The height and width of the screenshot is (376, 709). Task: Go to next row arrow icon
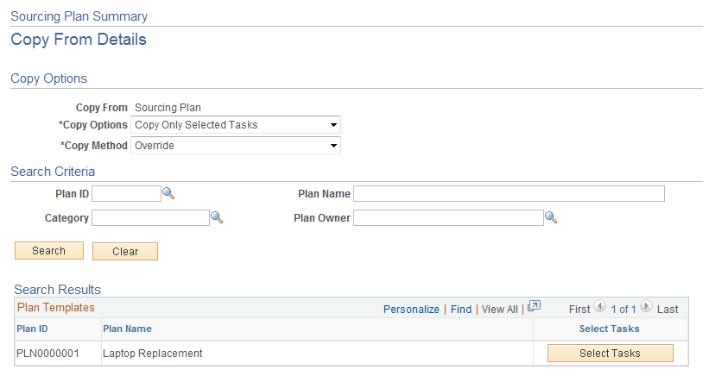click(645, 307)
